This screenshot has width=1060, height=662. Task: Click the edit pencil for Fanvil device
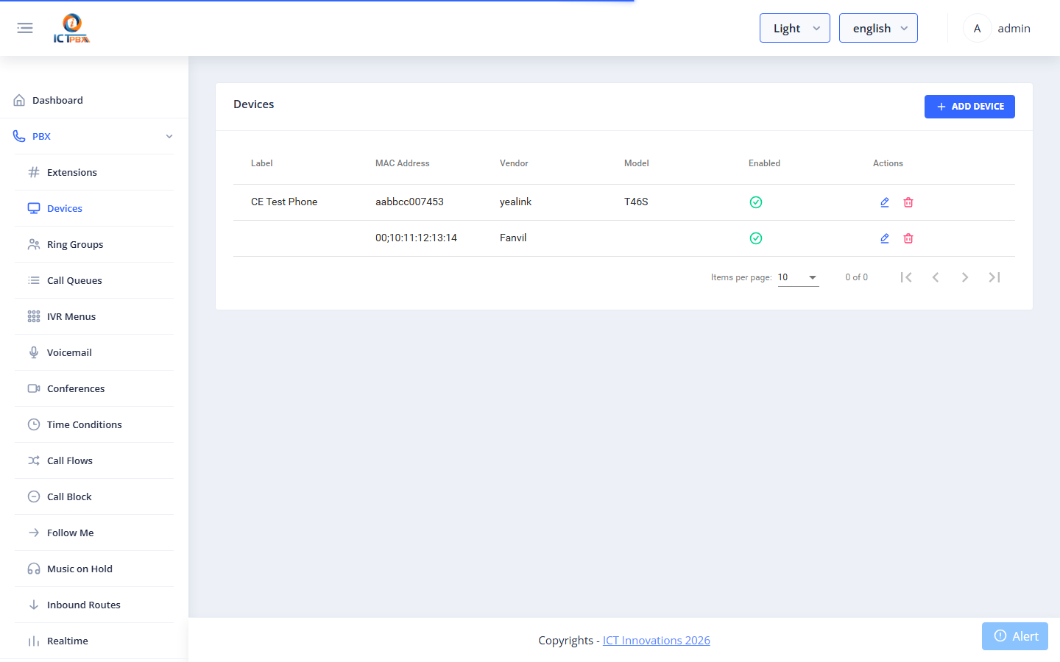point(885,238)
